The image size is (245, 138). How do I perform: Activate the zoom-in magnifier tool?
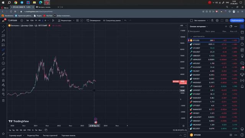[3, 74]
